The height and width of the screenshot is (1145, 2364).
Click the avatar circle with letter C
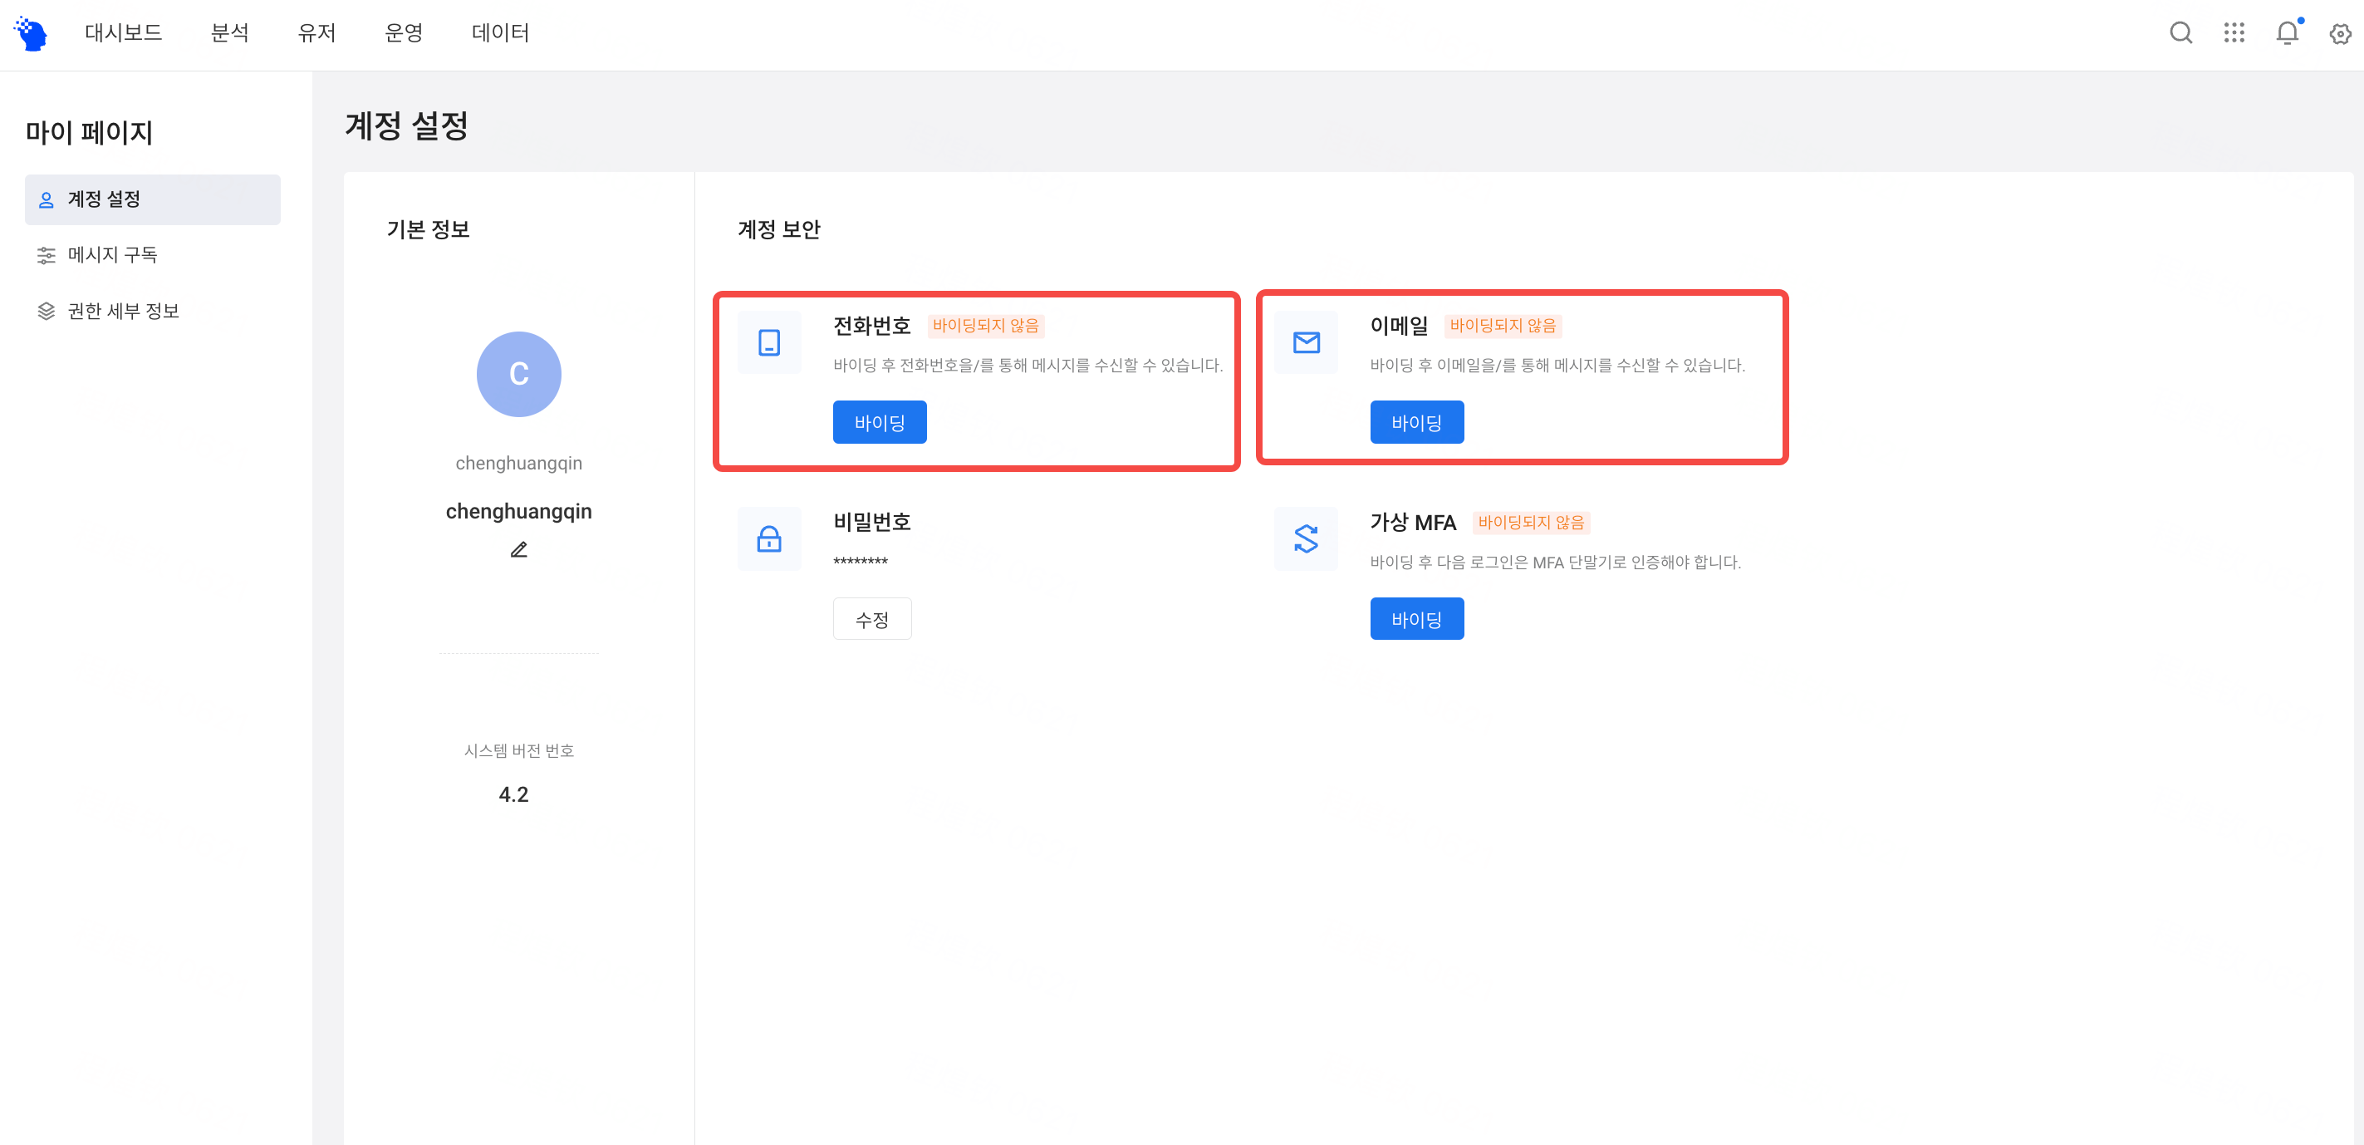(x=518, y=374)
